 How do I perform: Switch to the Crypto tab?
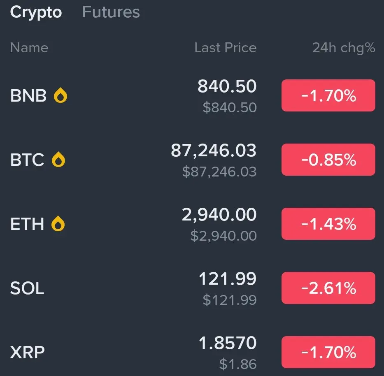[36, 12]
